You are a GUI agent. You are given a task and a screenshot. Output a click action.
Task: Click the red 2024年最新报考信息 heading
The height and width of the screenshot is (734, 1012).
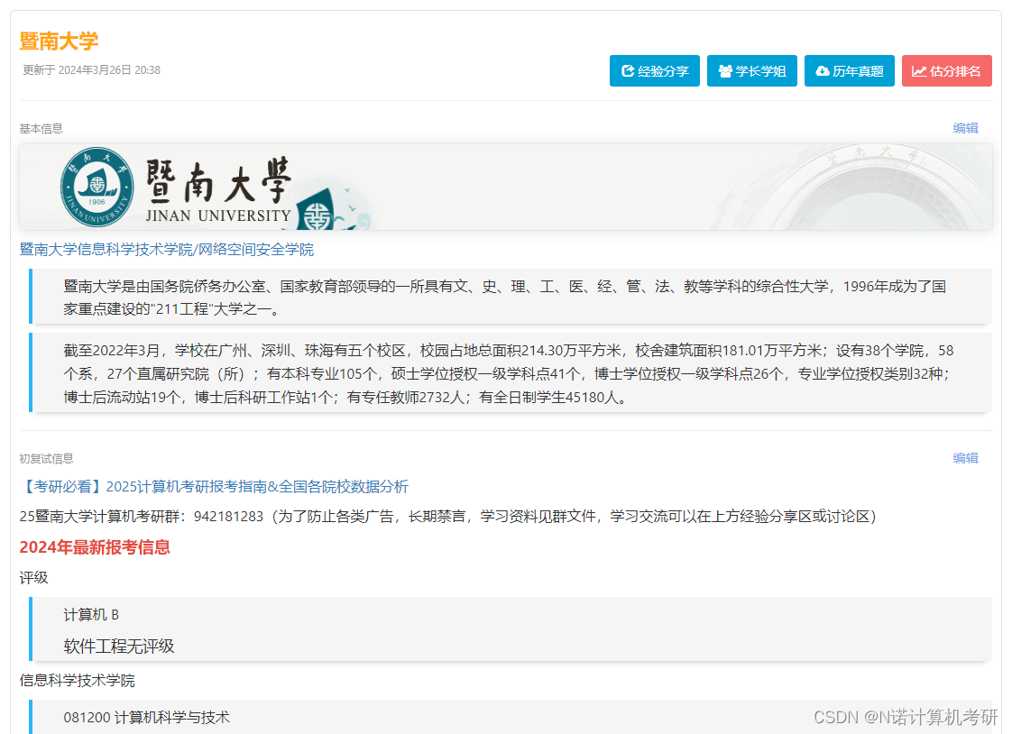(x=95, y=547)
